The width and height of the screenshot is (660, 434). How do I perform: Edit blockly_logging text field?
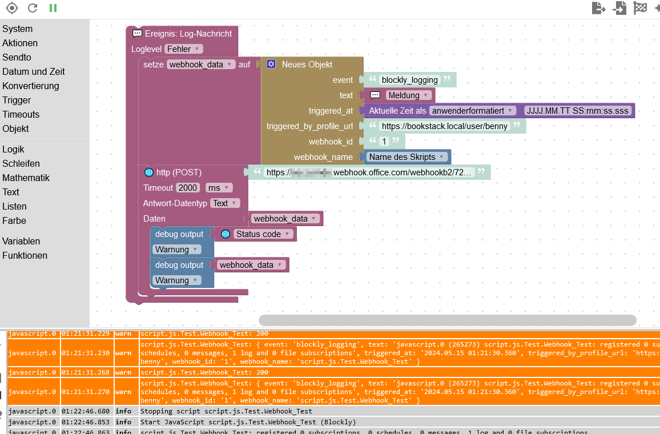pos(409,80)
